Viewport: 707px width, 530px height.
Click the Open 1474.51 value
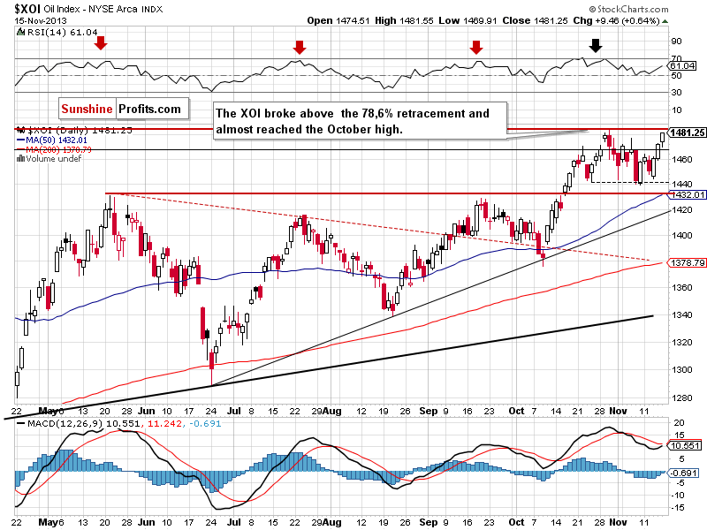(x=338, y=20)
